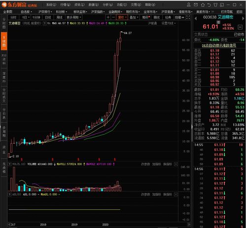Select the 分时图 tab in left sidebar
Image resolution: width=246 pixels, height=228 pixels.
4,23
